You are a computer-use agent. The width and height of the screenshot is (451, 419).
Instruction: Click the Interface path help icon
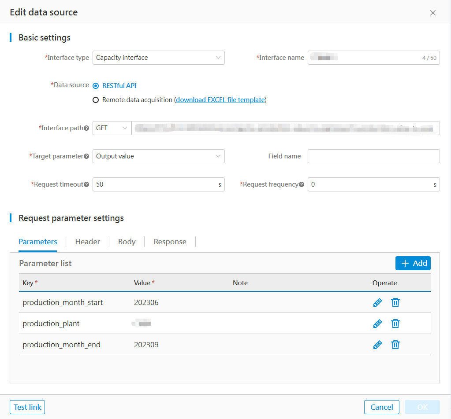tap(86, 129)
